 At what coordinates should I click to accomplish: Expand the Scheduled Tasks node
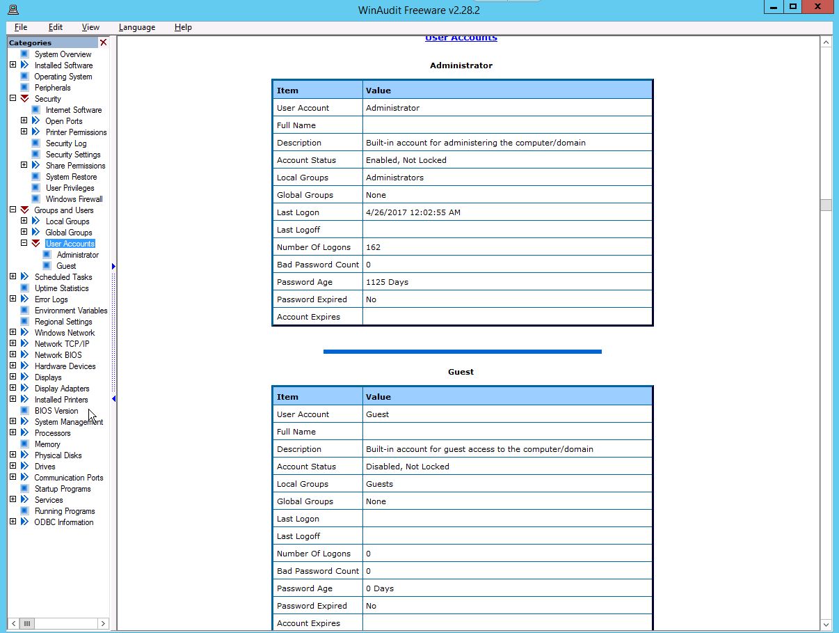[13, 277]
